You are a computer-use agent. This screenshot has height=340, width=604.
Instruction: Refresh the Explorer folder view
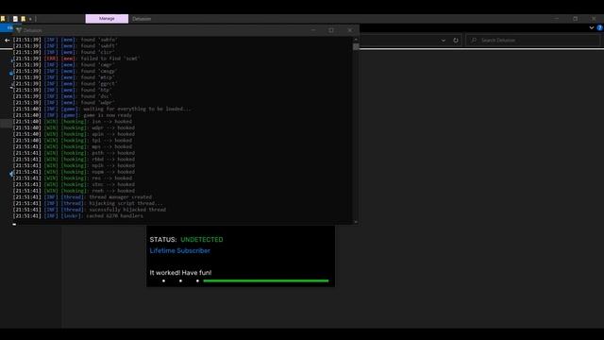(x=456, y=40)
